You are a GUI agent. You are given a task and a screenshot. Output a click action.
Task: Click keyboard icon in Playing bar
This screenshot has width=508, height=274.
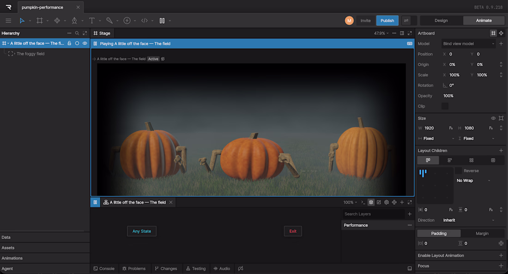(x=410, y=43)
